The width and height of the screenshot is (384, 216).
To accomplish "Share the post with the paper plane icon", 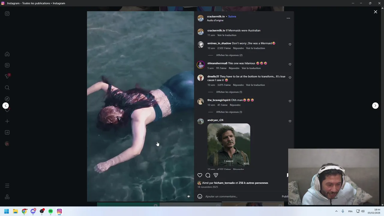I will [216, 175].
